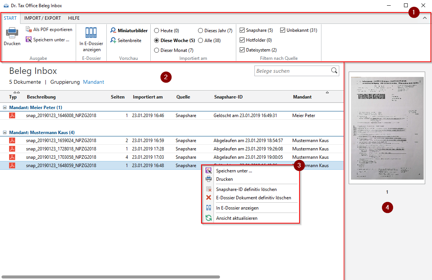Screen dimensions: 432x280
Task: Select row snap_20190123_1659024_NPZG2018
Action: click(172, 141)
